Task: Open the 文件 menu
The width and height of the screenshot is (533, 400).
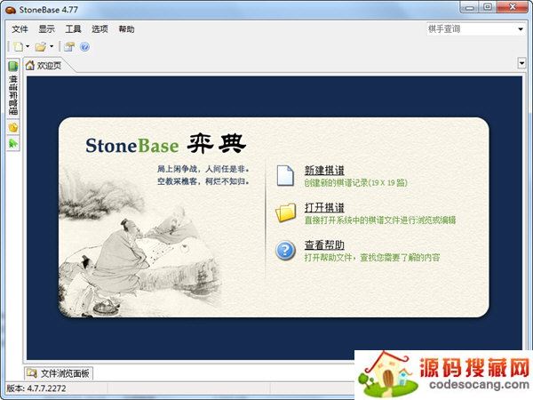Action: tap(20, 29)
